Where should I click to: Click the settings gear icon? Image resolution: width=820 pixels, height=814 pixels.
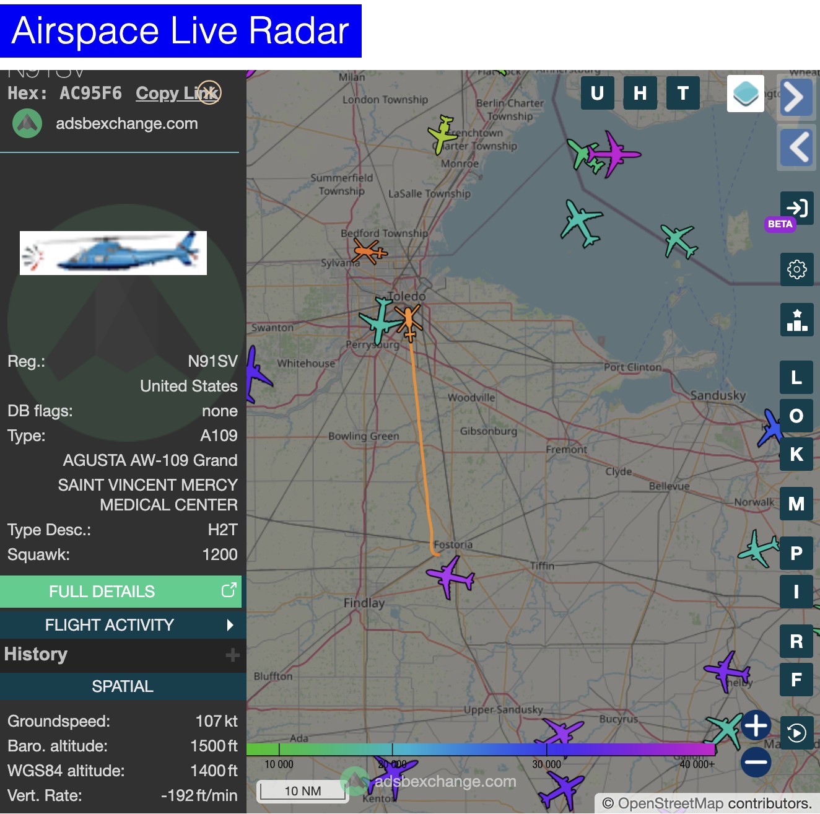(x=796, y=269)
